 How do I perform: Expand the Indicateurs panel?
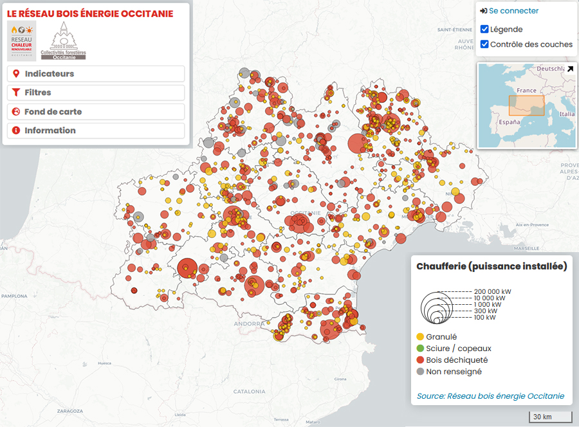click(96, 74)
